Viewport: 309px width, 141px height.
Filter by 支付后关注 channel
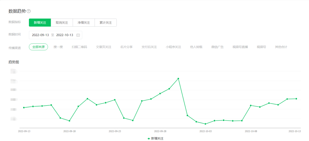149,47
